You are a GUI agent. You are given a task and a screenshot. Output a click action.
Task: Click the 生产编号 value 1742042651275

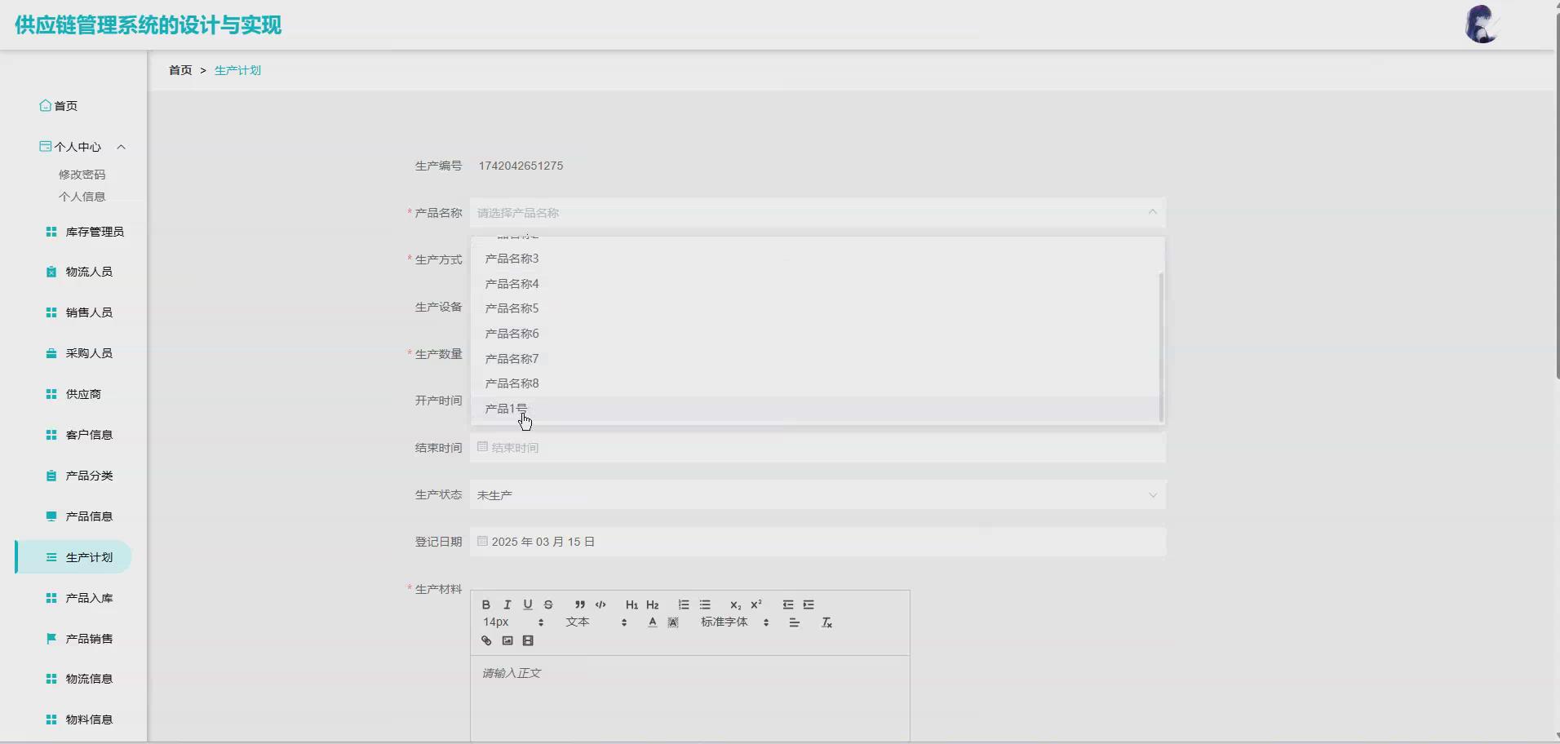[x=521, y=166]
